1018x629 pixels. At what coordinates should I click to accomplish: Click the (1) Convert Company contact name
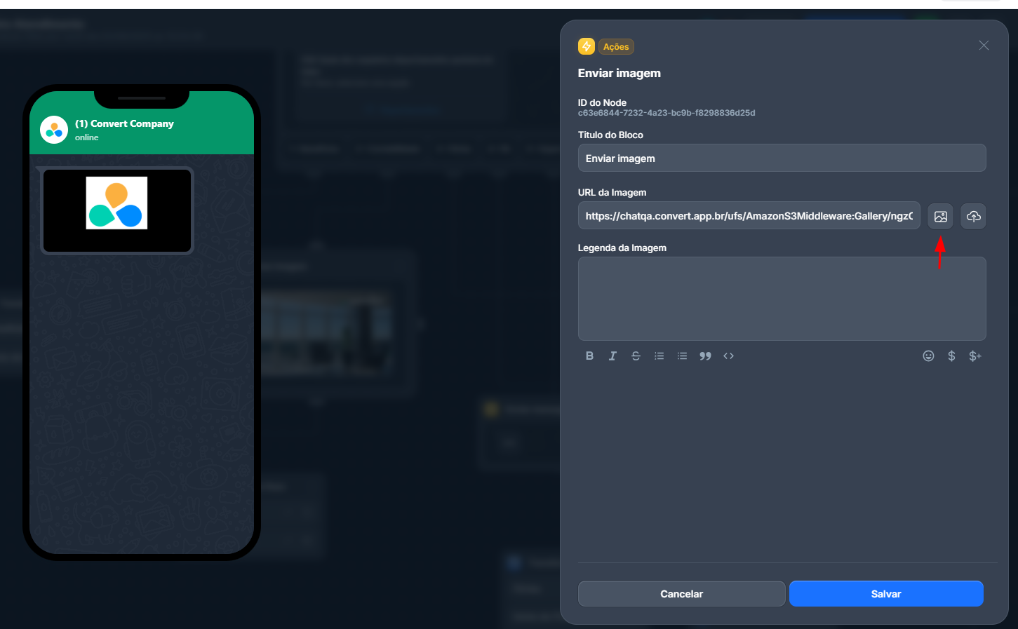(x=124, y=123)
